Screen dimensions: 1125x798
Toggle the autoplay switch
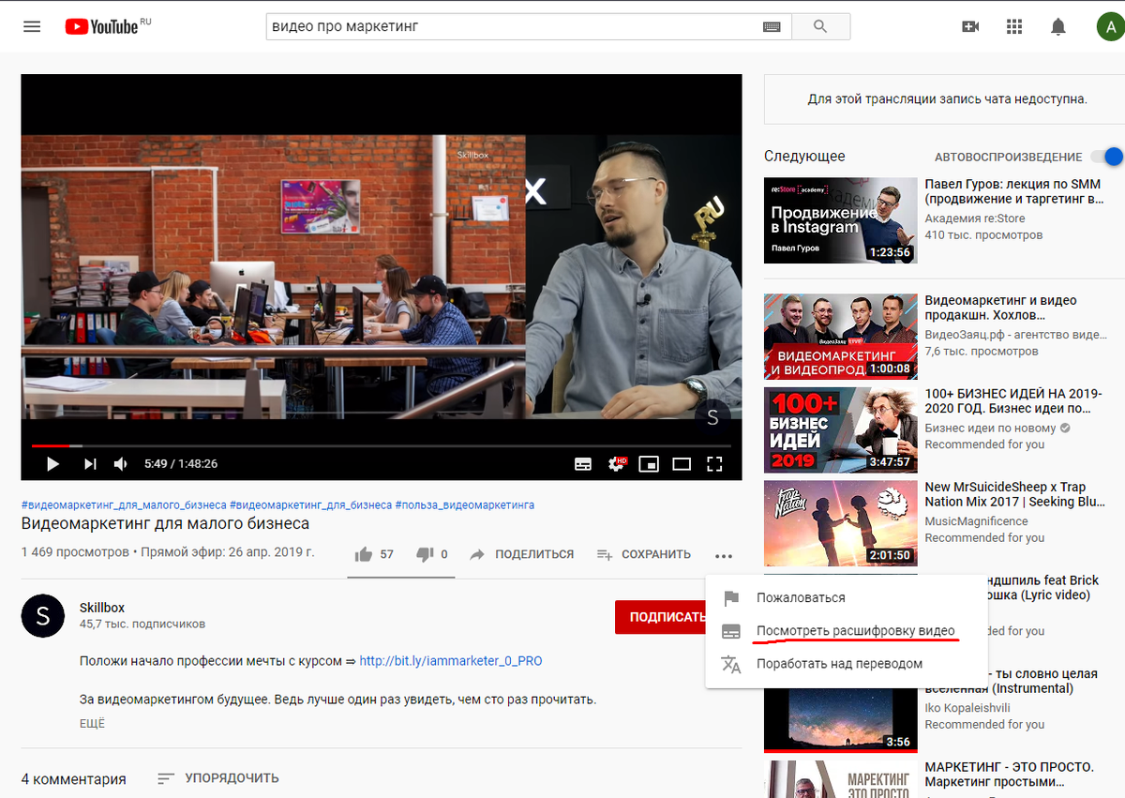[x=1106, y=157]
